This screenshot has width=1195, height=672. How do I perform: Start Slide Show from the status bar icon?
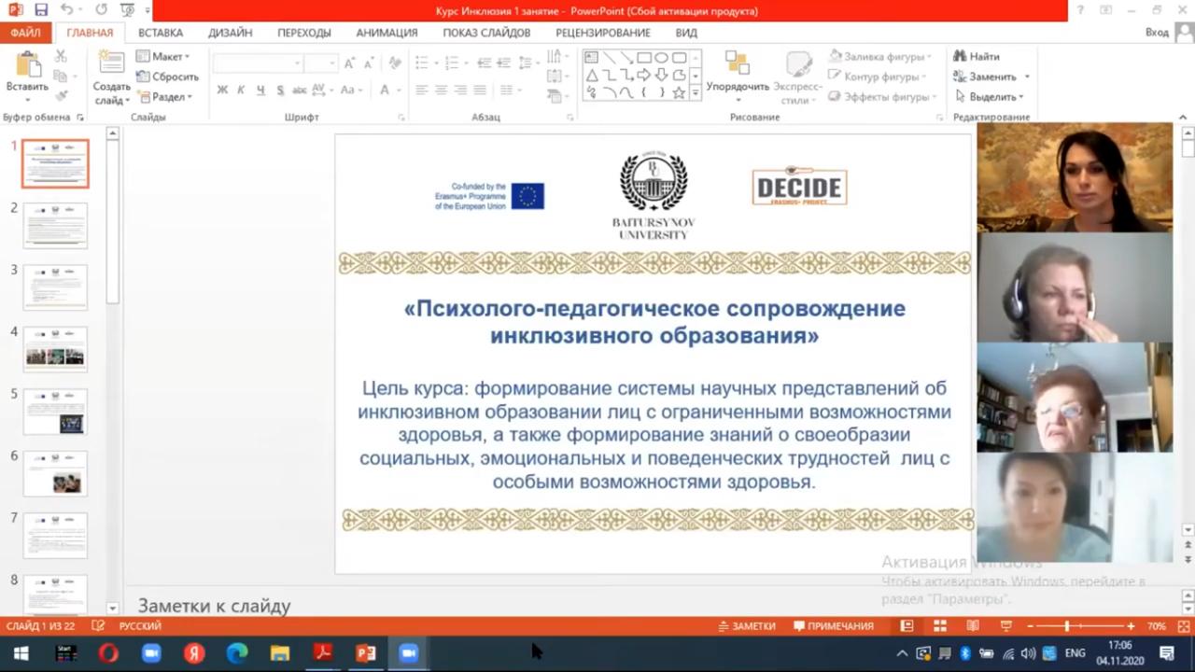click(x=1006, y=626)
